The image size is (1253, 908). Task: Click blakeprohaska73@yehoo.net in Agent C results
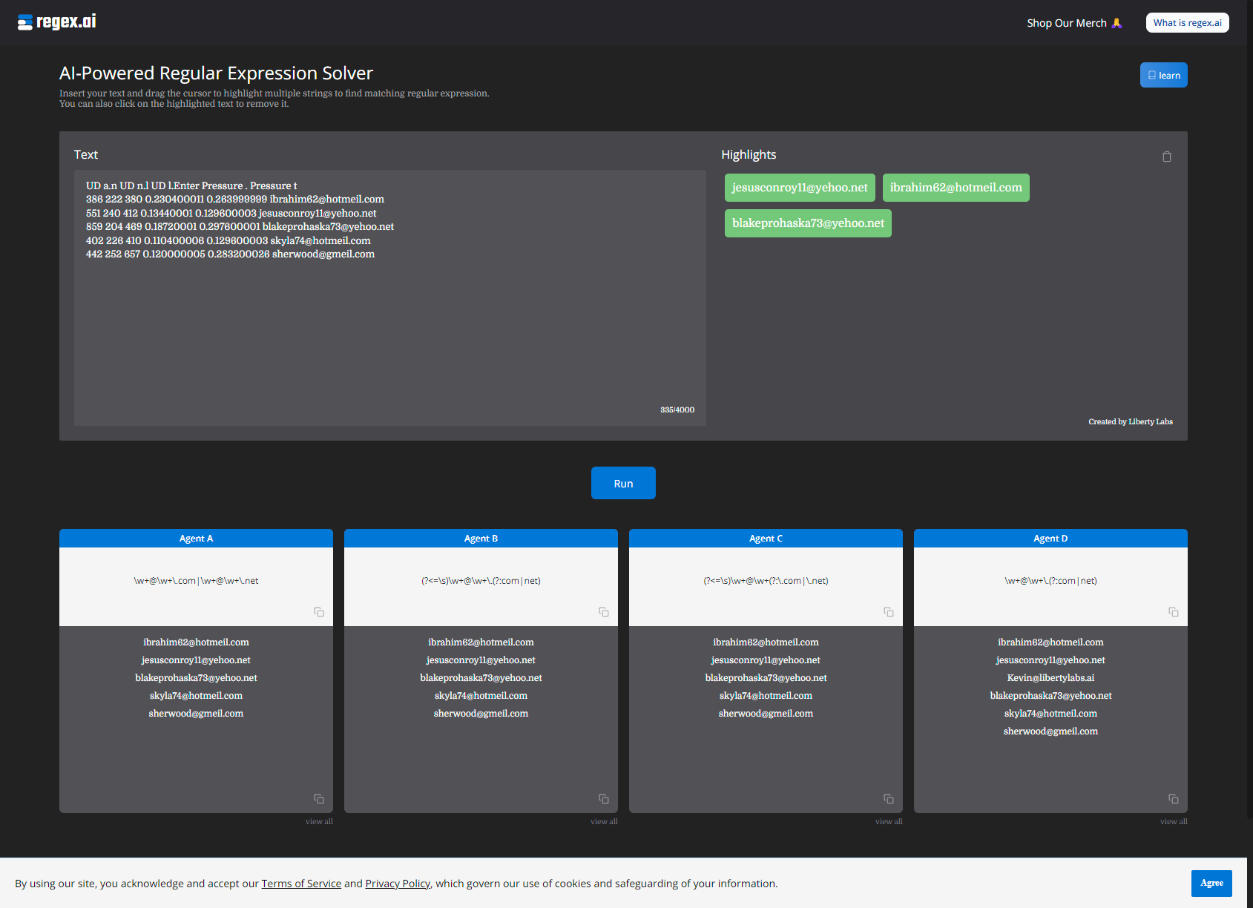click(x=766, y=678)
